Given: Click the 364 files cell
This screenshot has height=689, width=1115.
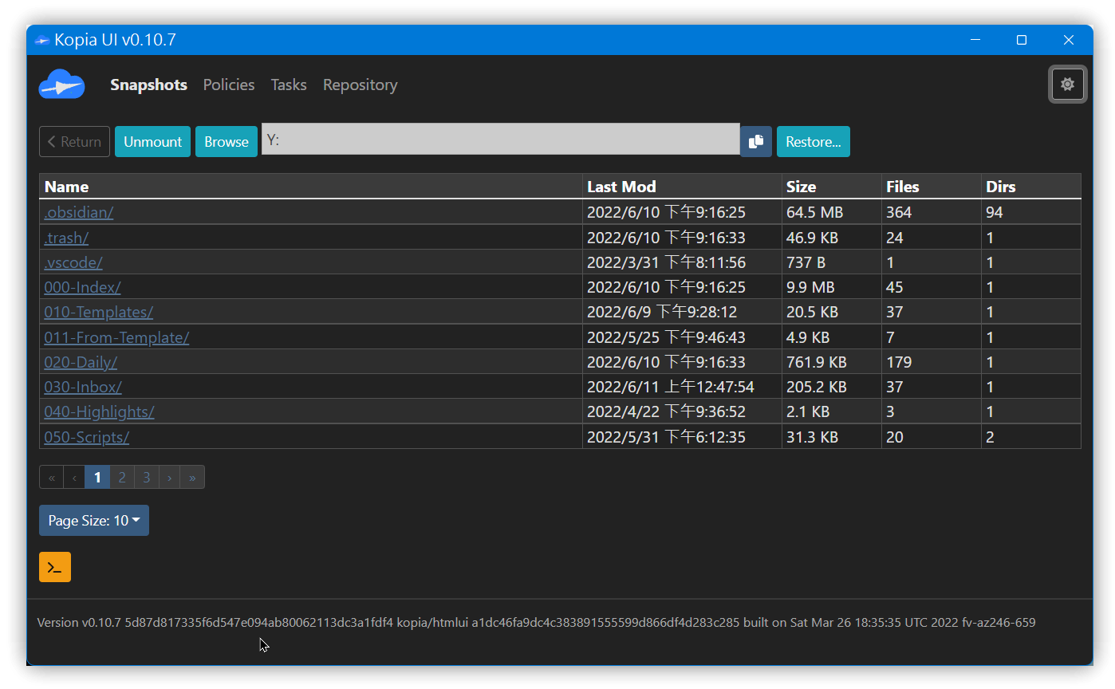Looking at the screenshot, I should tap(932, 212).
